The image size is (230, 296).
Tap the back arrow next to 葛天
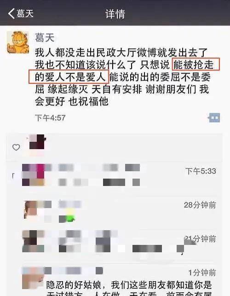coord(11,13)
